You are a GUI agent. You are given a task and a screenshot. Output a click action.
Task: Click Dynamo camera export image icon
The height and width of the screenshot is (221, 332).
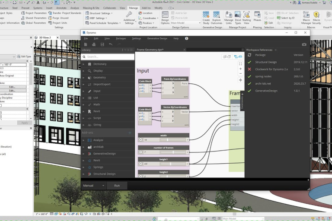pos(304,44)
